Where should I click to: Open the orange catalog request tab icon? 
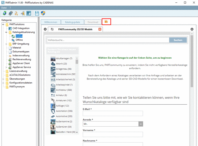click(x=106, y=22)
